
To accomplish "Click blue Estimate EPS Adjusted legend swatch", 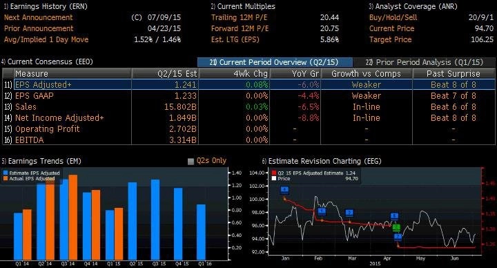I will tap(6, 173).
